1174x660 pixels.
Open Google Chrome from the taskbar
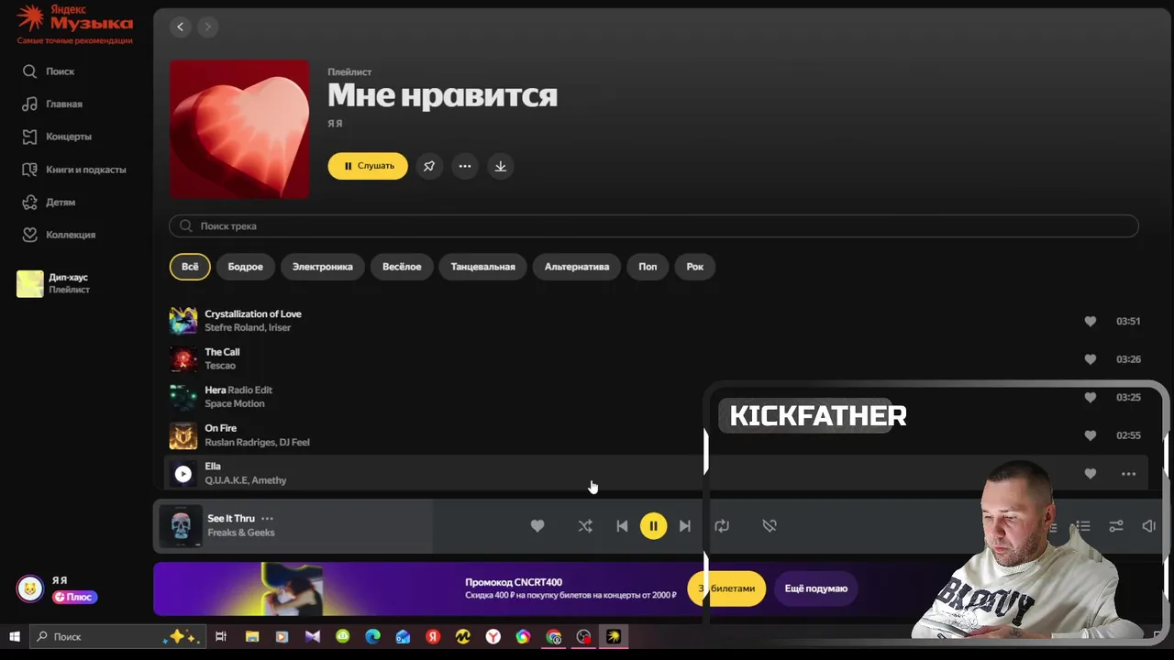553,636
